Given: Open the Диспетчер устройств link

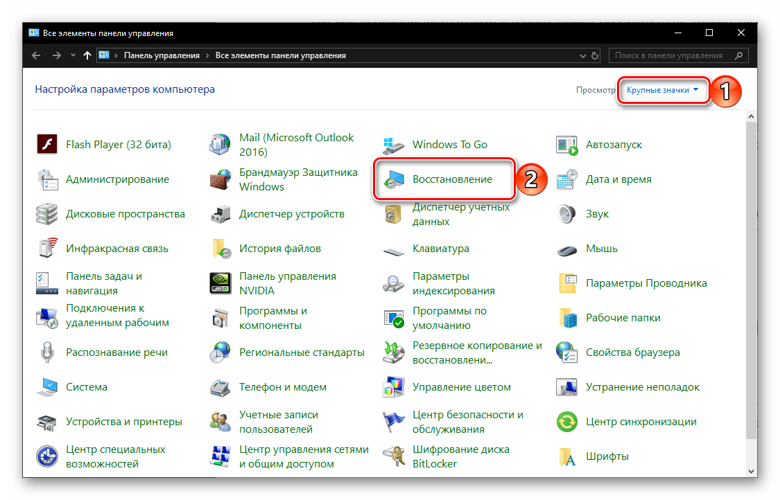Looking at the screenshot, I should point(291,214).
